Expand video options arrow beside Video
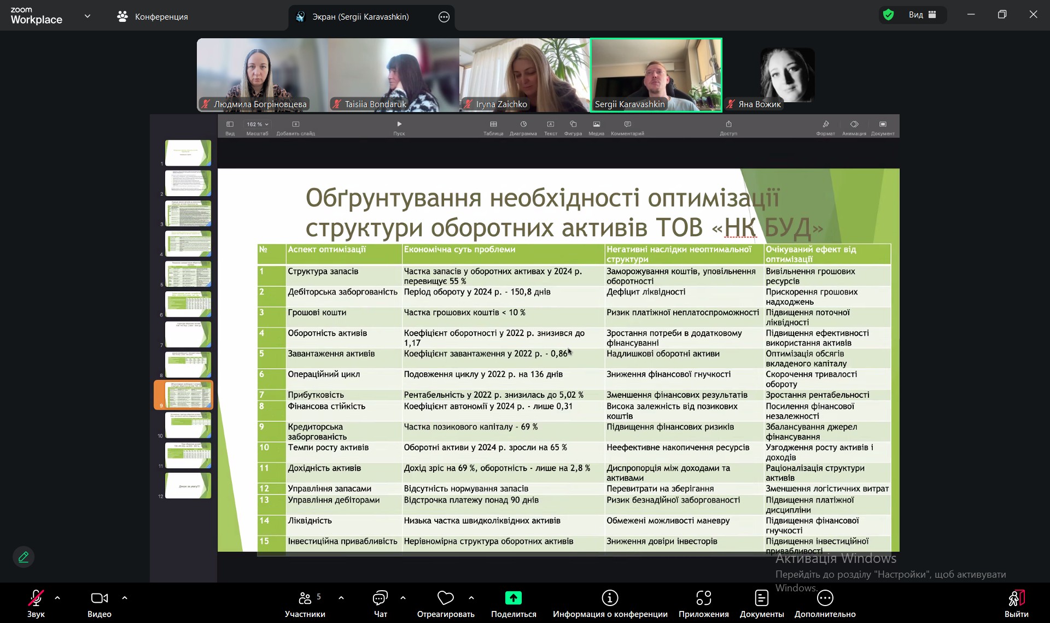The image size is (1050, 623). coord(125,598)
